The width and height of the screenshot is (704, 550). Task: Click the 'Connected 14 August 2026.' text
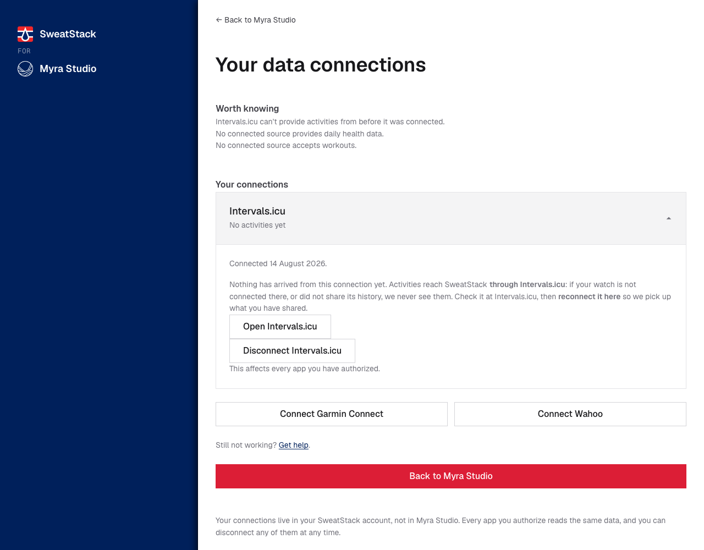[x=278, y=263]
